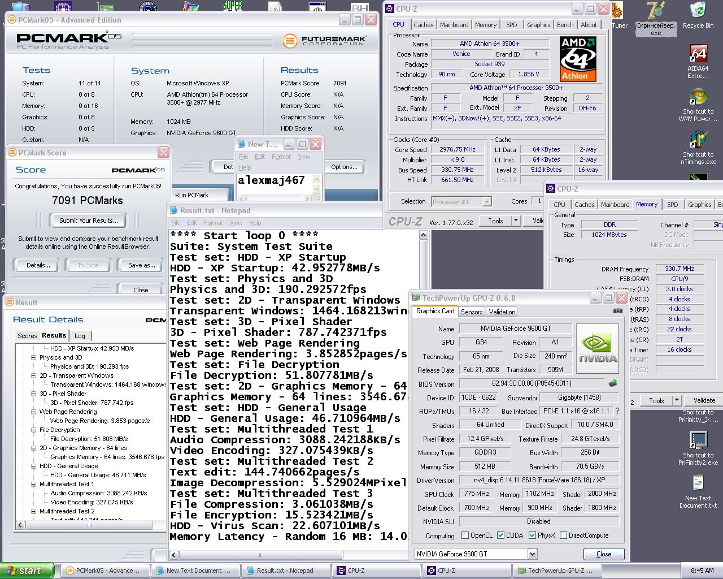Open the Tools dropdown in CPU-Z Memory window
The height and width of the screenshot is (579, 723).
pos(677,400)
